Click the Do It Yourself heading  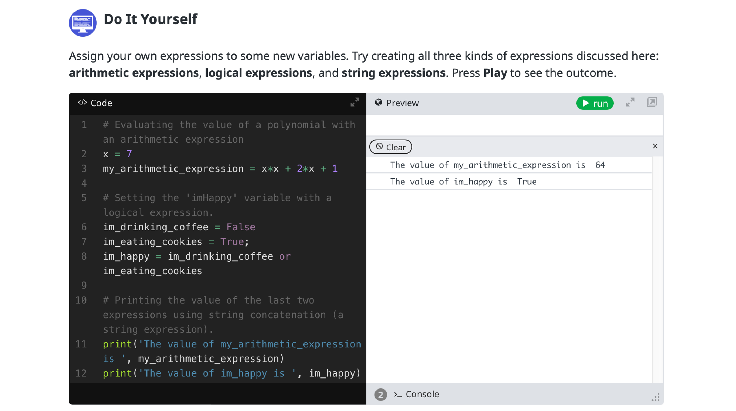pyautogui.click(x=150, y=19)
